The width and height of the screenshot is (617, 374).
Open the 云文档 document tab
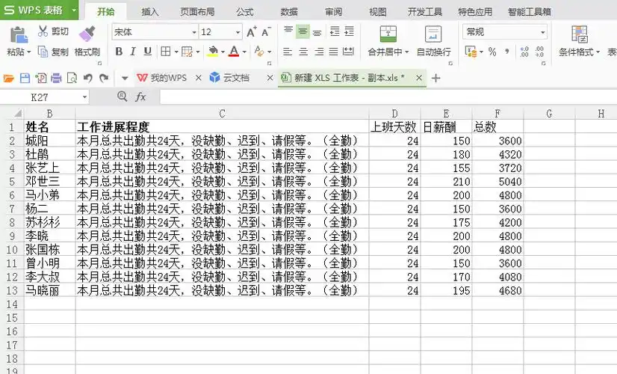tap(230, 78)
